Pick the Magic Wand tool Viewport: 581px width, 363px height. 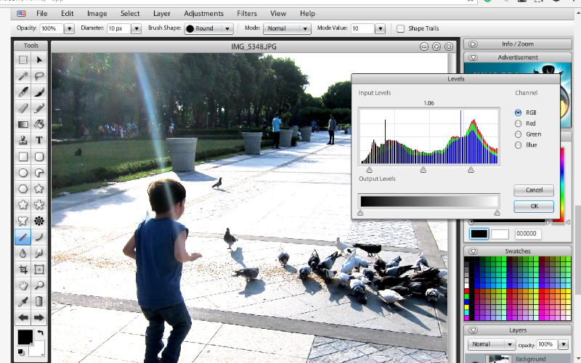[23, 76]
